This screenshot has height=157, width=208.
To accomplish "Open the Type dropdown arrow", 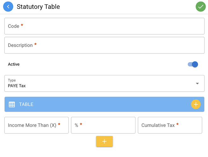I will (x=197, y=84).
